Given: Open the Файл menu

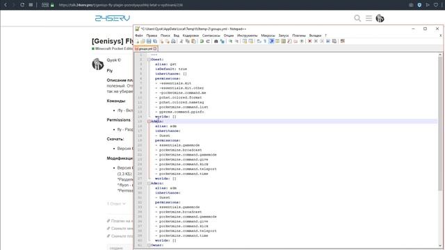Looking at the screenshot, I should 139,35.
